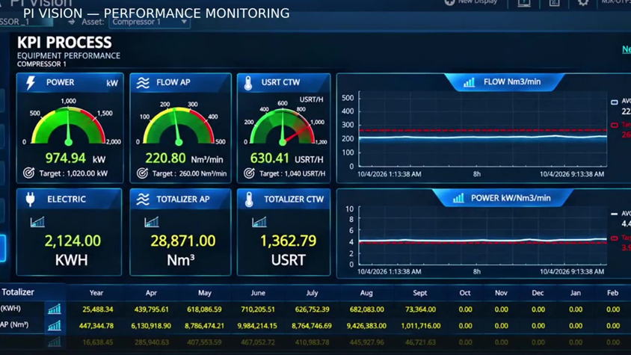Click the 8h duration label under POWER chart
The image size is (631, 355).
477,272
